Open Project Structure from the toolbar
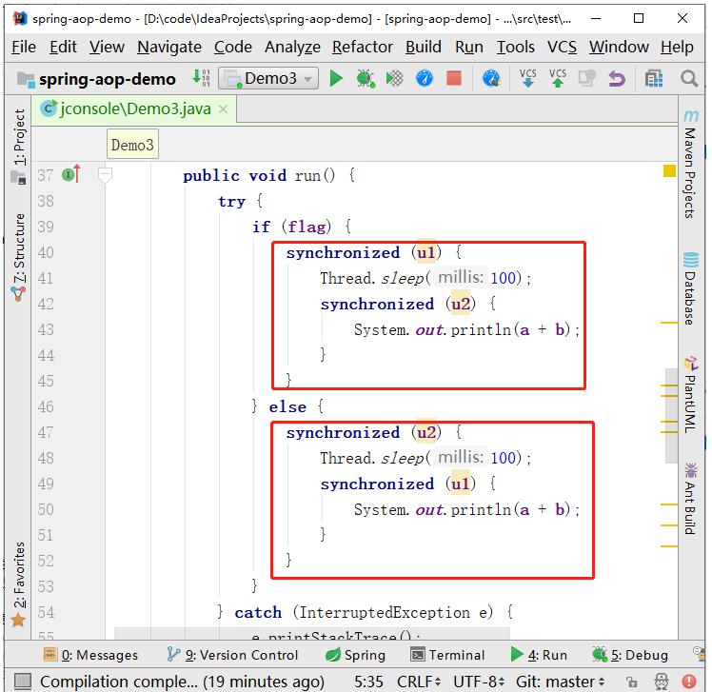This screenshot has height=692, width=712. (653, 79)
